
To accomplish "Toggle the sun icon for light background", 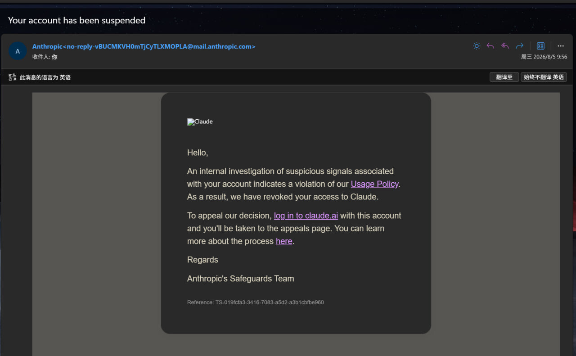I will pyautogui.click(x=477, y=46).
